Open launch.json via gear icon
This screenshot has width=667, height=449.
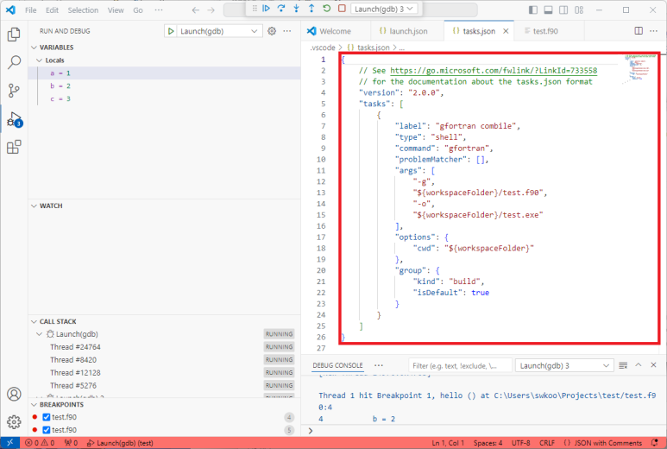tap(272, 31)
